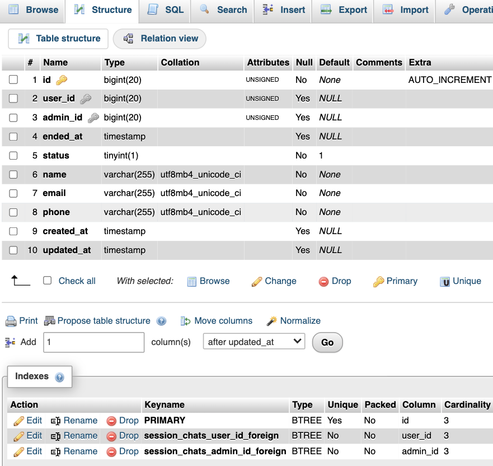Select the admin_id row checkbox

coord(13,118)
